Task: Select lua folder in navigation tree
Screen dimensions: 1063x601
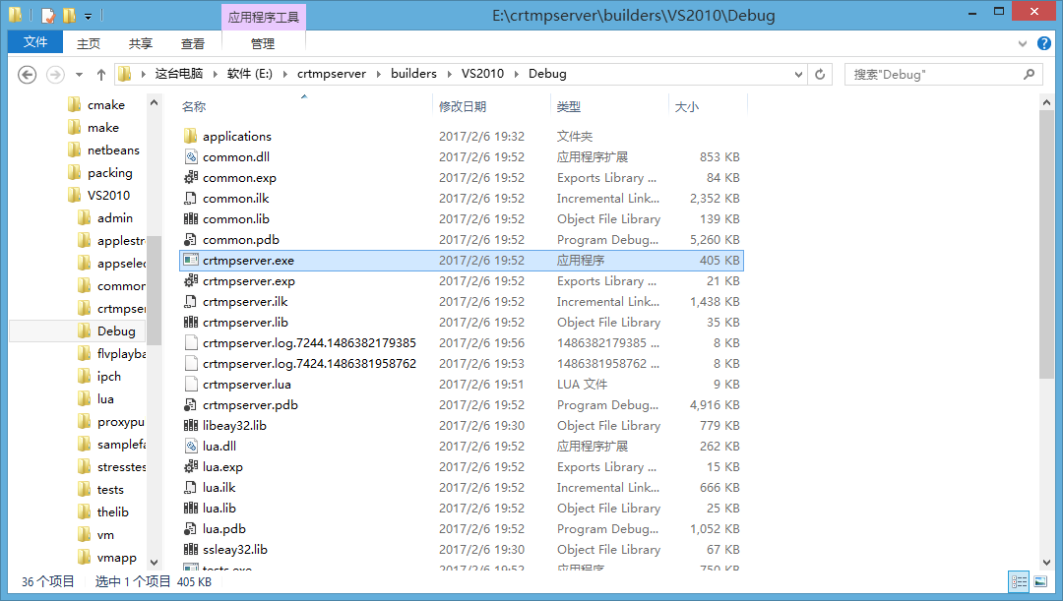Action: [105, 399]
